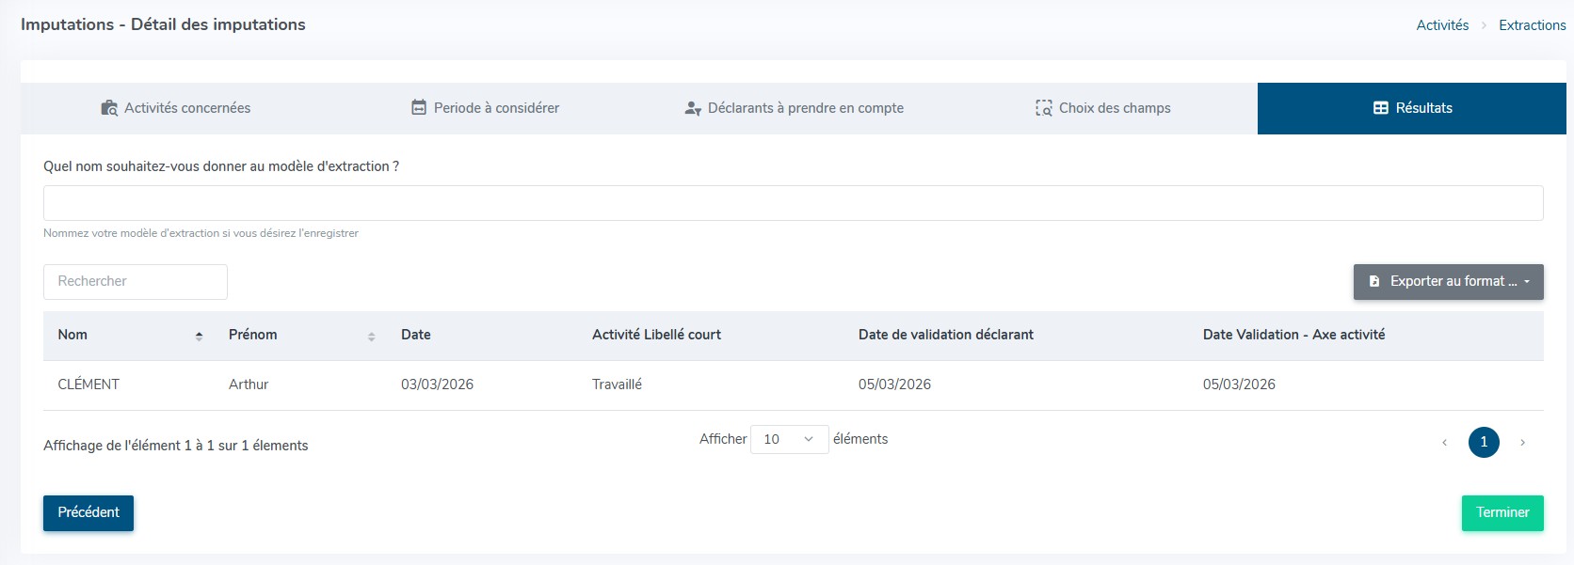Click the file icon on the export button
The height and width of the screenshot is (565, 1574).
[x=1374, y=281]
